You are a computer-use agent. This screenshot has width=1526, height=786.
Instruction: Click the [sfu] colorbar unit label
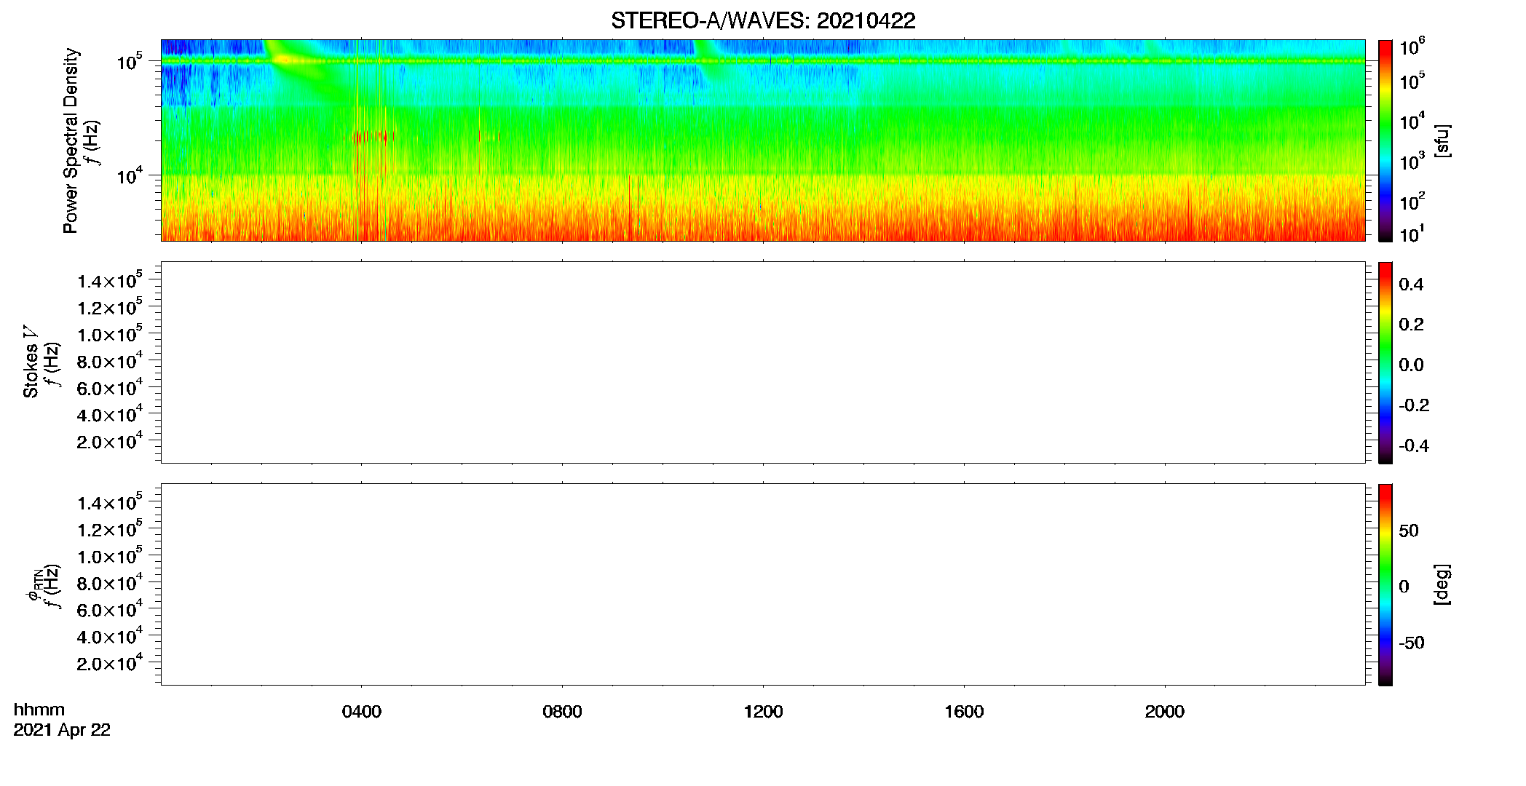click(1442, 140)
